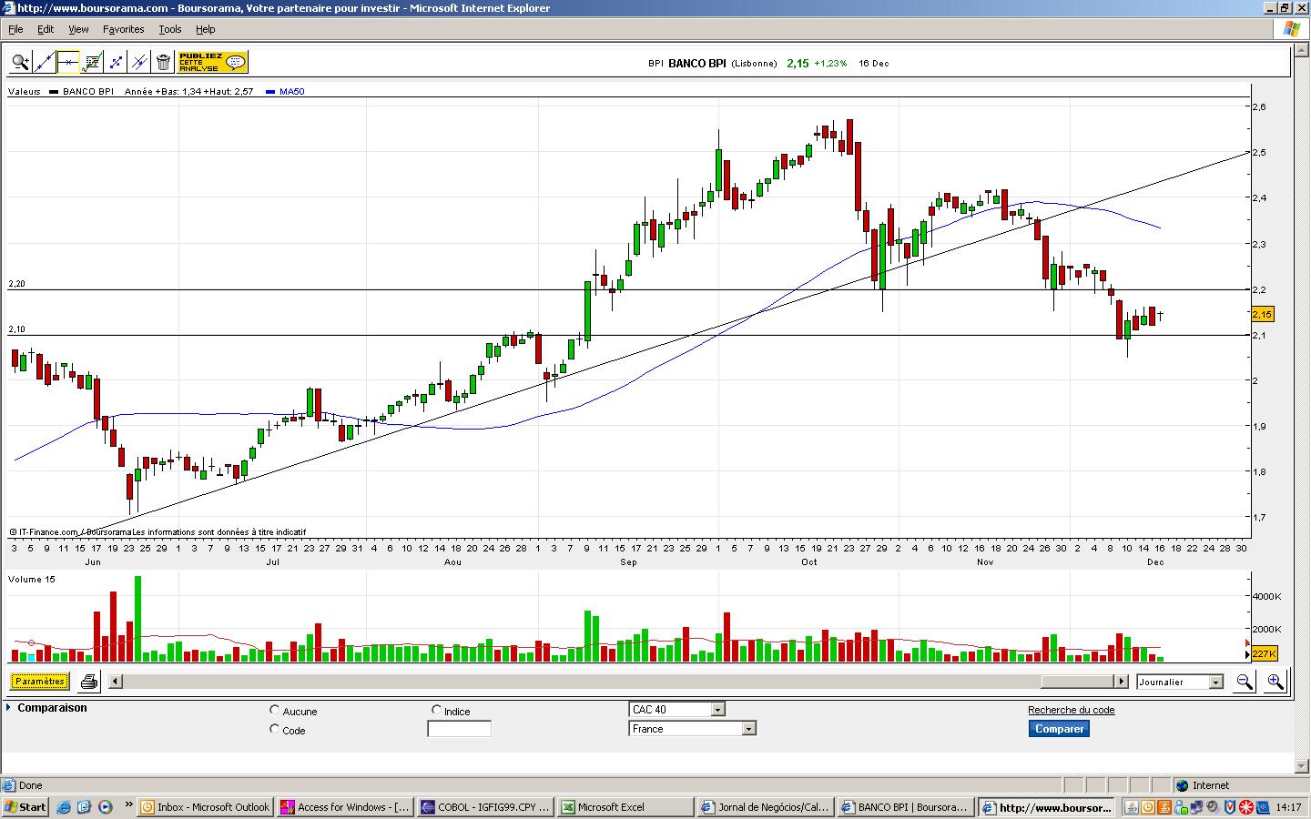Open the Help menu

pos(205,29)
